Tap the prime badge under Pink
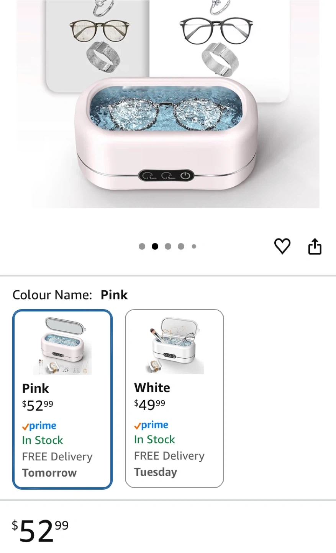This screenshot has height=553, width=336. click(39, 426)
